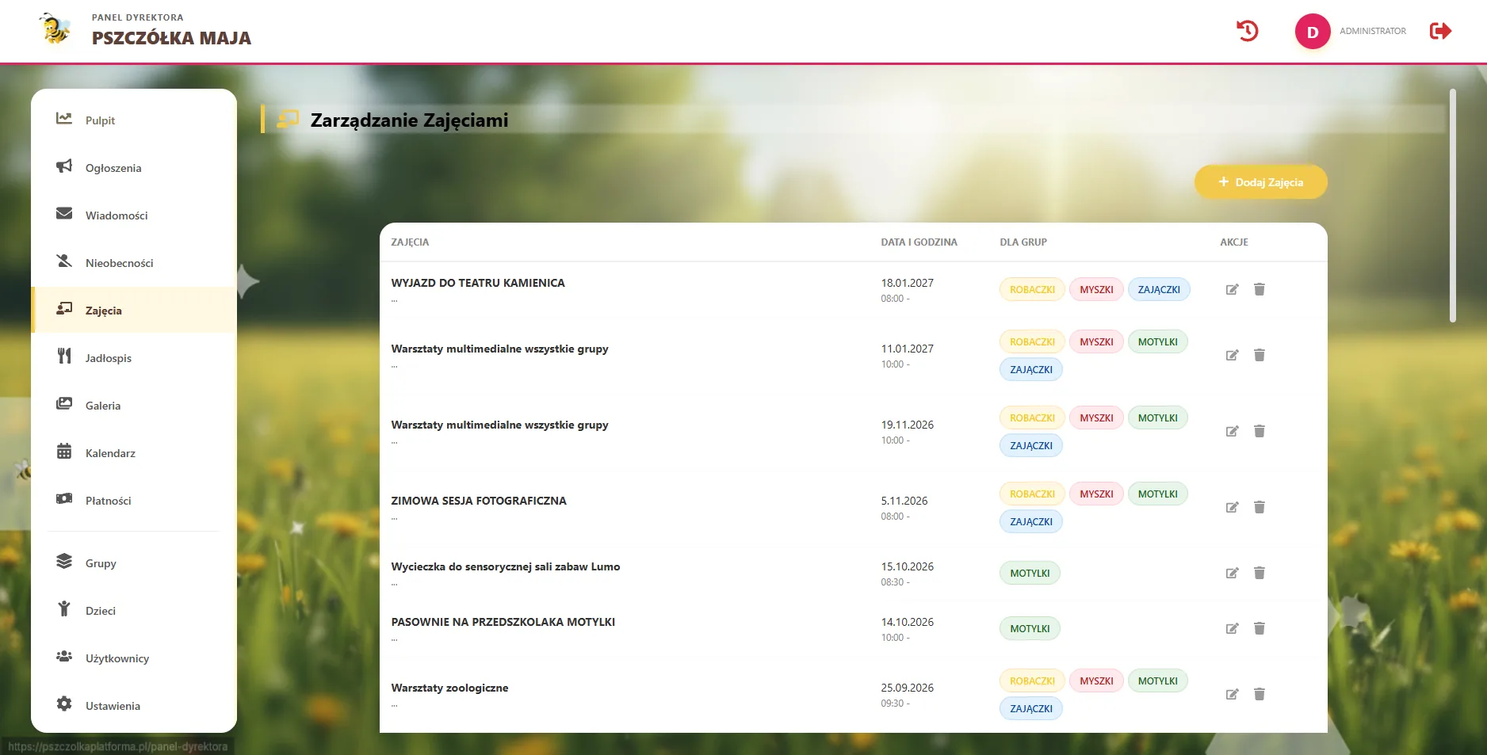Image resolution: width=1487 pixels, height=755 pixels.
Task: Go to Grupy in the sidebar
Action: click(134, 563)
